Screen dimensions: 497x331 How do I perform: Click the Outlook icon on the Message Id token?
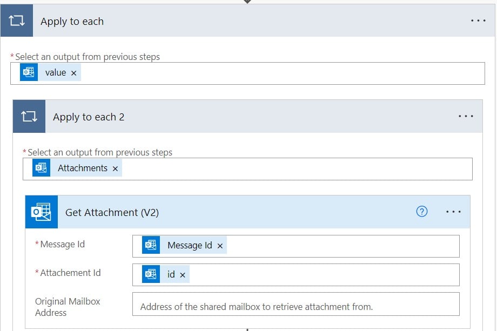coord(151,245)
